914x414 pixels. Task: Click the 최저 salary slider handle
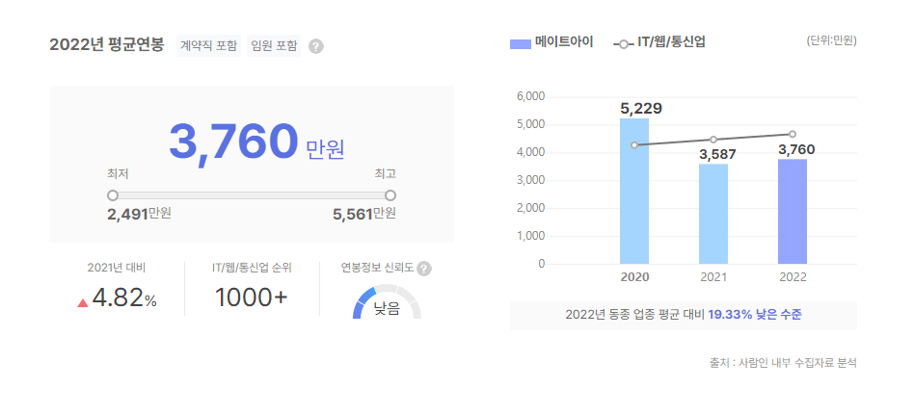click(113, 195)
